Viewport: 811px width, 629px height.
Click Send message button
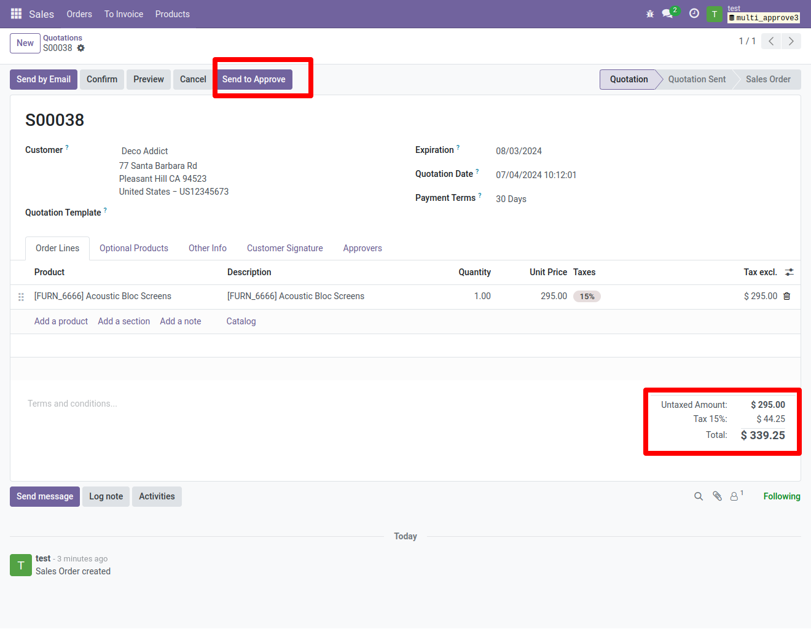pyautogui.click(x=45, y=496)
